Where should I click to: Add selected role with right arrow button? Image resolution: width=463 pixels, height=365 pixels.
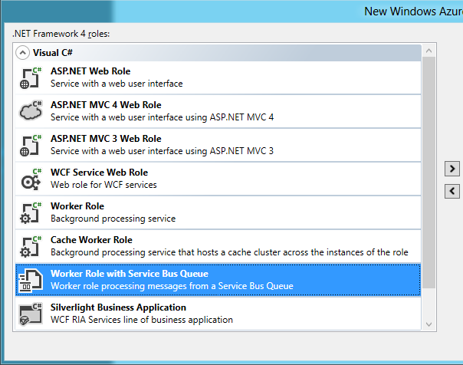pos(452,168)
